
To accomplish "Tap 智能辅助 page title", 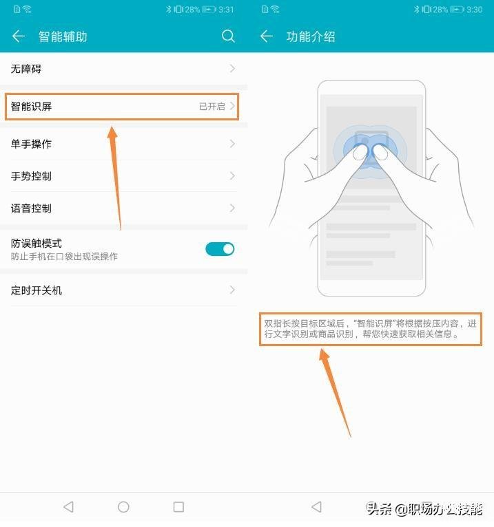I will (x=63, y=36).
